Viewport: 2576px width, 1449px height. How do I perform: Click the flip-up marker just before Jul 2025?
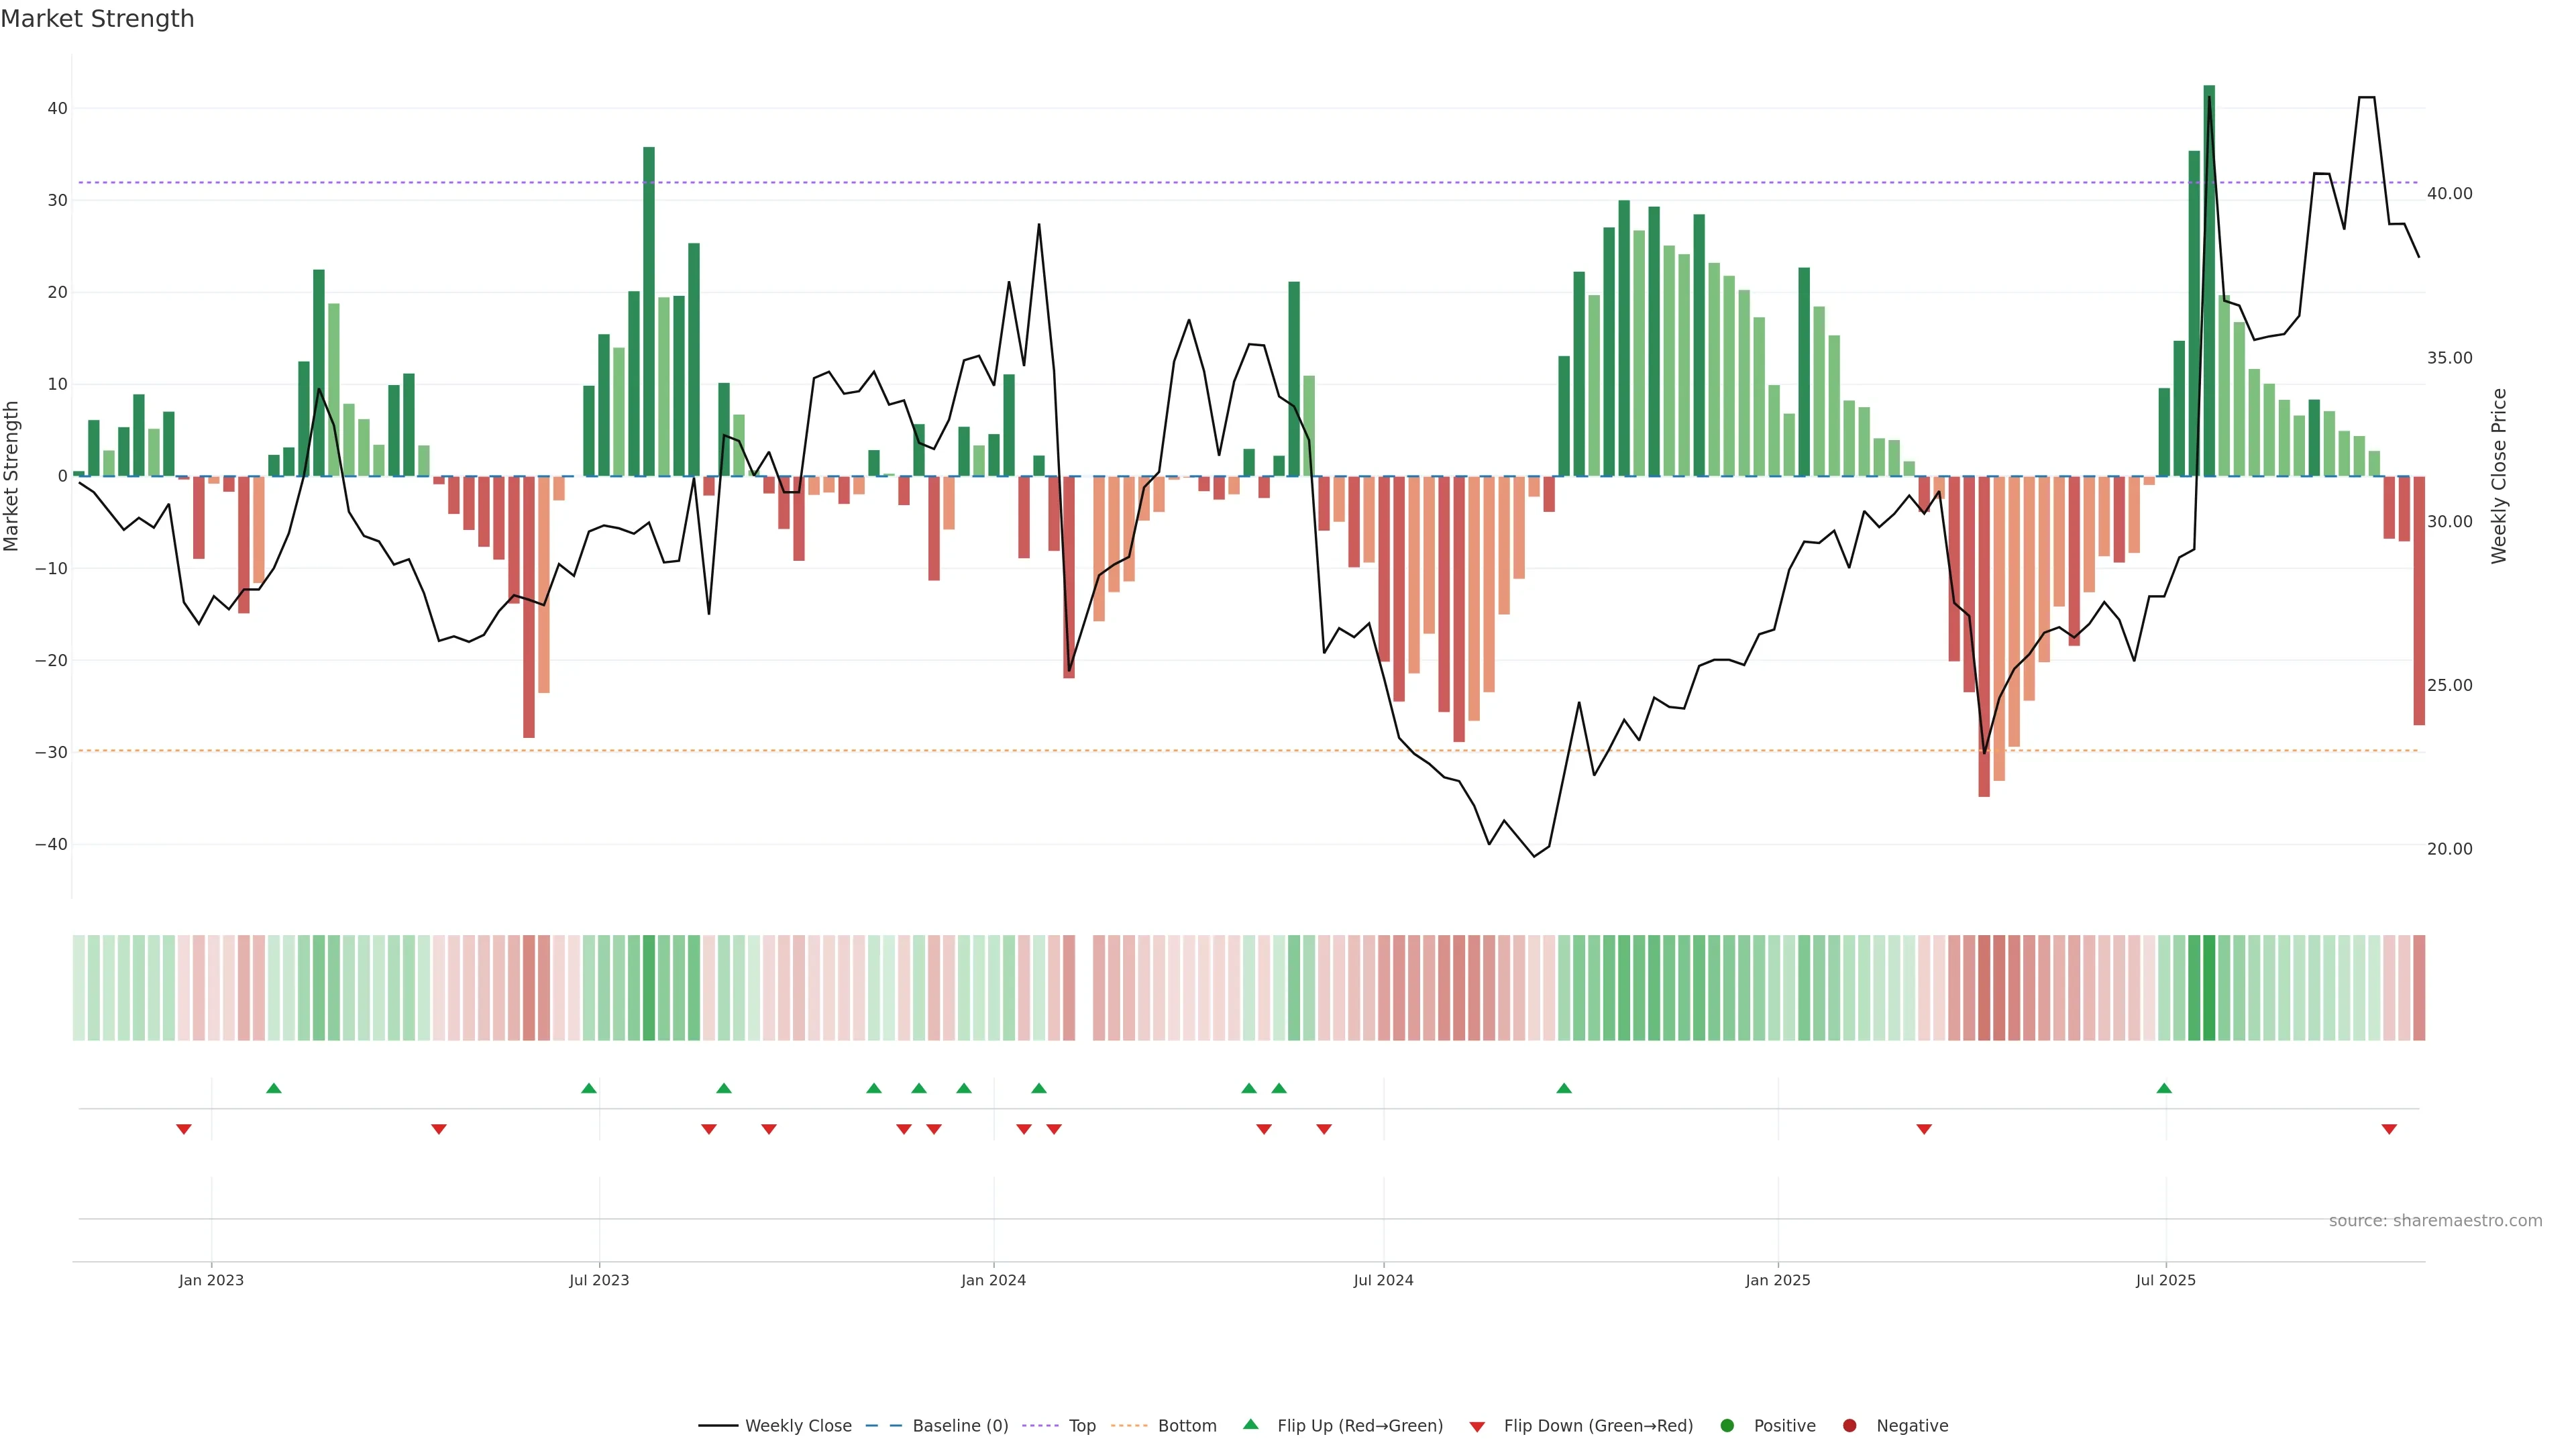[2164, 1088]
